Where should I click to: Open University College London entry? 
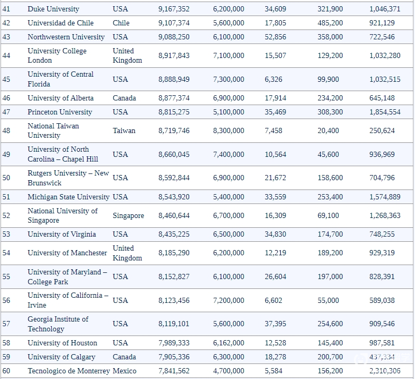[57, 55]
